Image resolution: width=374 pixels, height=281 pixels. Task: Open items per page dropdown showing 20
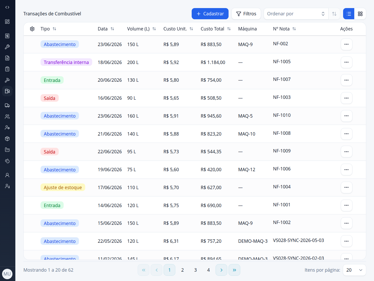[x=354, y=270]
